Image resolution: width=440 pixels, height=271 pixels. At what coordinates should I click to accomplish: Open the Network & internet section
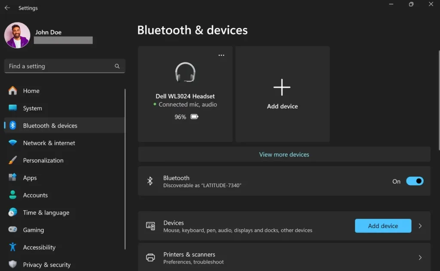tap(49, 143)
